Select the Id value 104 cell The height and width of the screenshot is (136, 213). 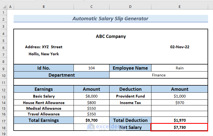pyautogui.click(x=92, y=68)
